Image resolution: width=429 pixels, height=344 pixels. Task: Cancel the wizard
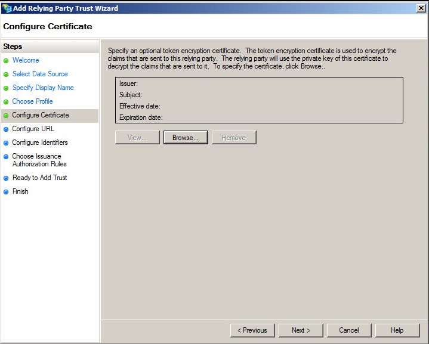349,330
